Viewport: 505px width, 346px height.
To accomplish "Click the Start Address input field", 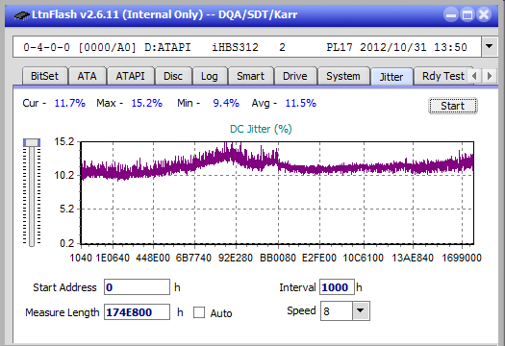I will tap(137, 287).
